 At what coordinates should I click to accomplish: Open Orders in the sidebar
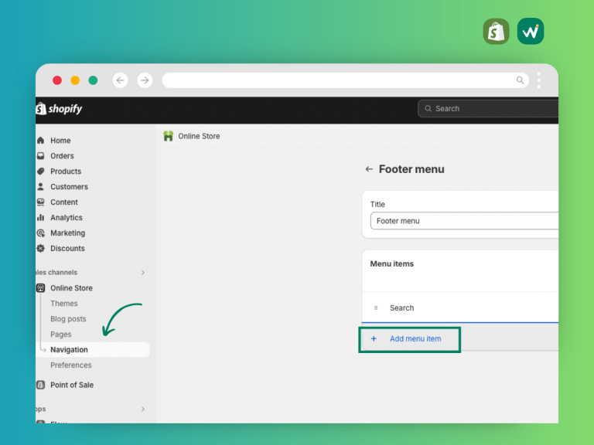click(62, 156)
